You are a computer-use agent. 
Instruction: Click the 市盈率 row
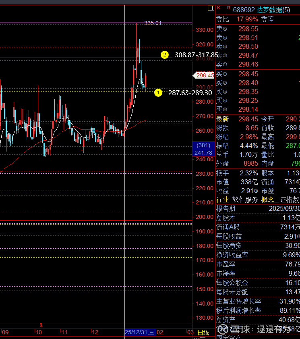pyautogui.click(x=258, y=264)
